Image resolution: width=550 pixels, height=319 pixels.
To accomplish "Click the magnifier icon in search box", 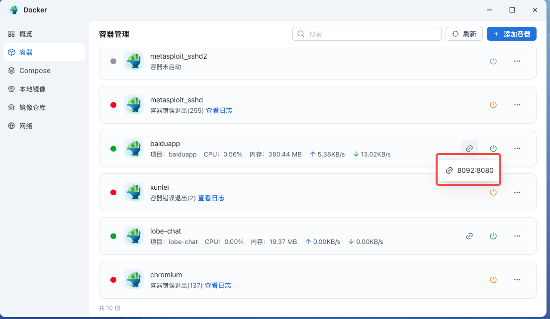I will click(x=301, y=34).
